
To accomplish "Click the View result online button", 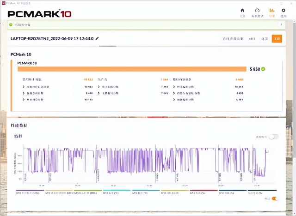I will (233, 39).
